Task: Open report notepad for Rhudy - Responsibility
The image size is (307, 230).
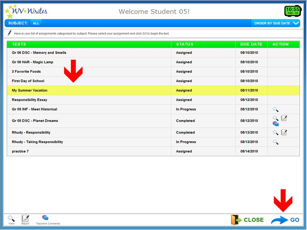Action: (x=284, y=132)
